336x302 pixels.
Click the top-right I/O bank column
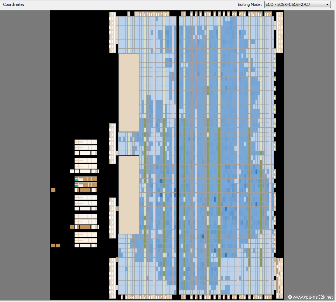280,32
